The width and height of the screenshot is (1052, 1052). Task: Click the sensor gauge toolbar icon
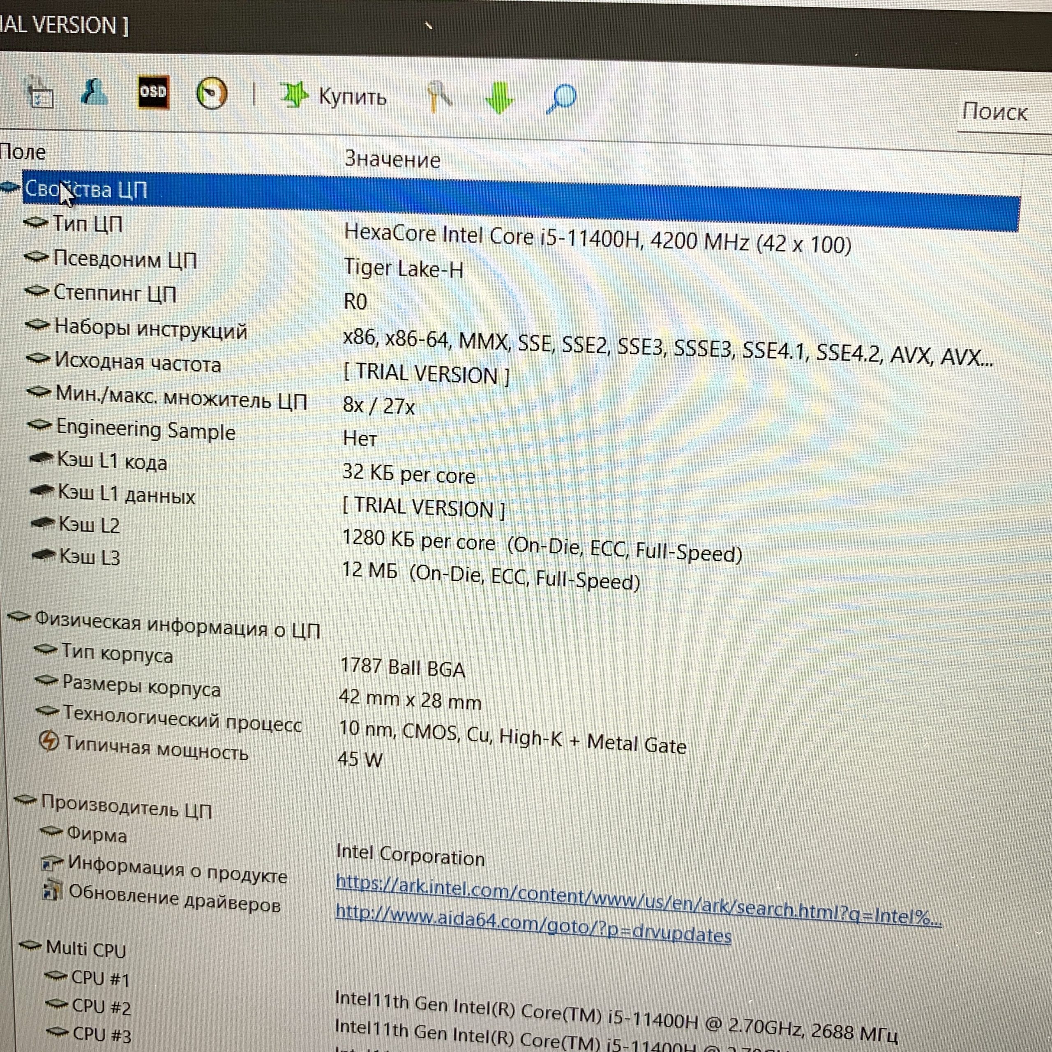pyautogui.click(x=211, y=94)
